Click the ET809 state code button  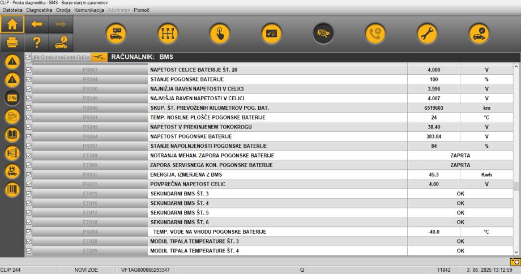90,165
